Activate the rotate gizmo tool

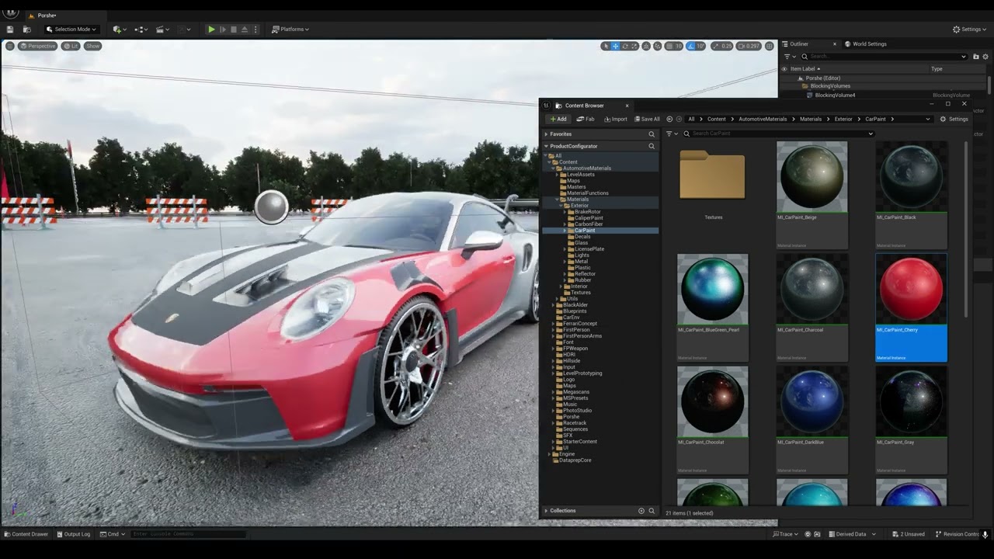(x=626, y=46)
